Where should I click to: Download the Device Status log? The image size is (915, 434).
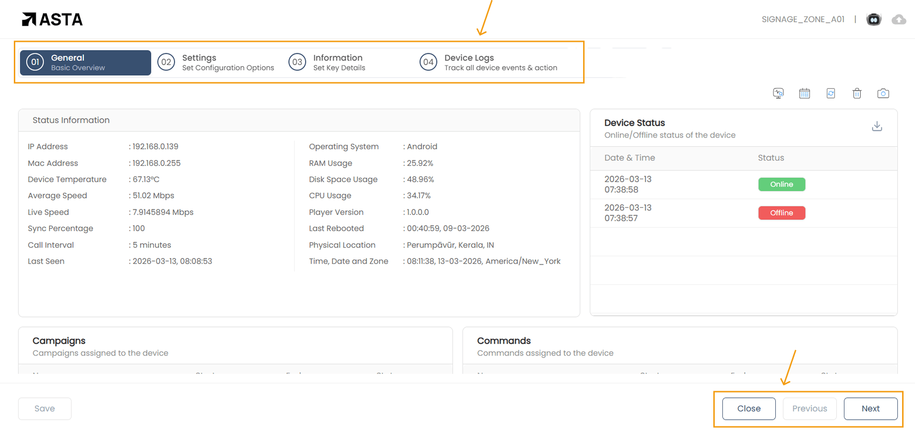877,126
